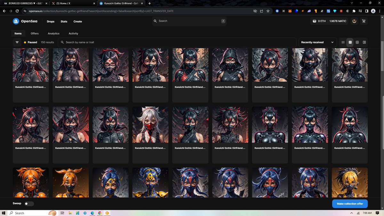Image resolution: width=384 pixels, height=216 pixels.
Task: Click the MetaMask fox extension icon
Action: 290,11
